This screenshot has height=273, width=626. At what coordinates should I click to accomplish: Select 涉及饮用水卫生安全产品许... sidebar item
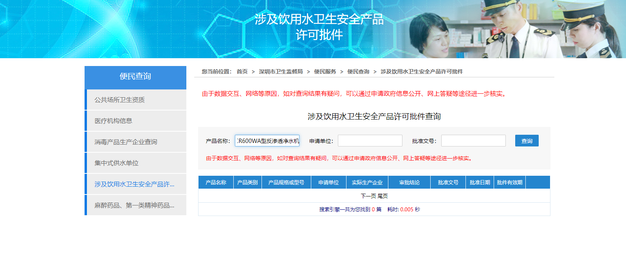click(134, 184)
